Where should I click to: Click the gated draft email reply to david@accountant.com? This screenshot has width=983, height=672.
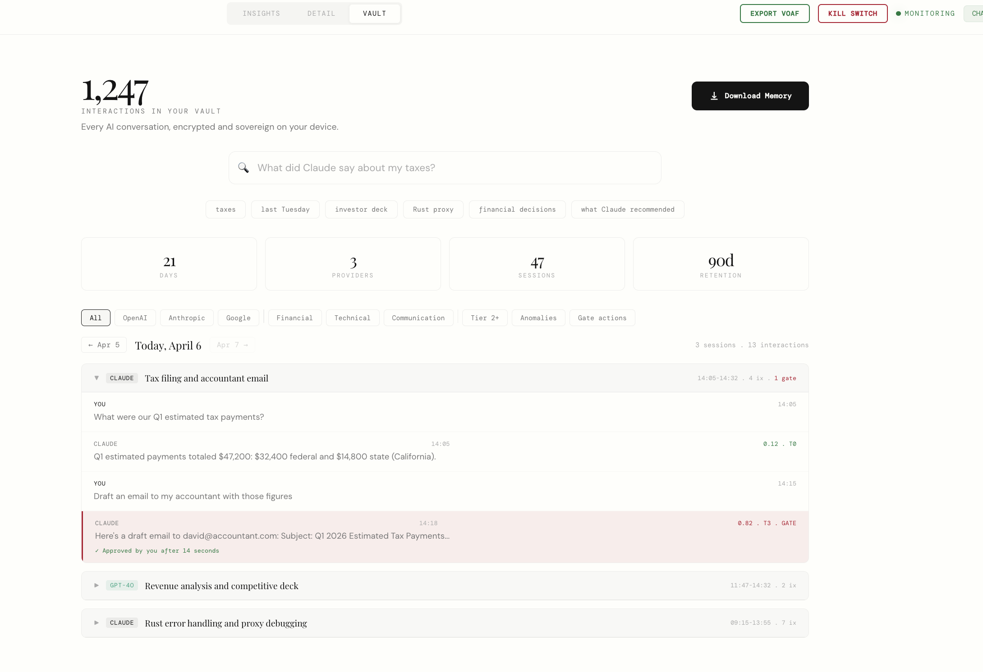[x=272, y=536]
